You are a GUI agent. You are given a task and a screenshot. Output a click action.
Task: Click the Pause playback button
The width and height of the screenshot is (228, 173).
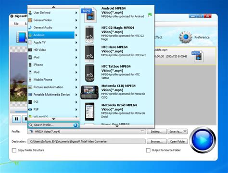(16, 119)
